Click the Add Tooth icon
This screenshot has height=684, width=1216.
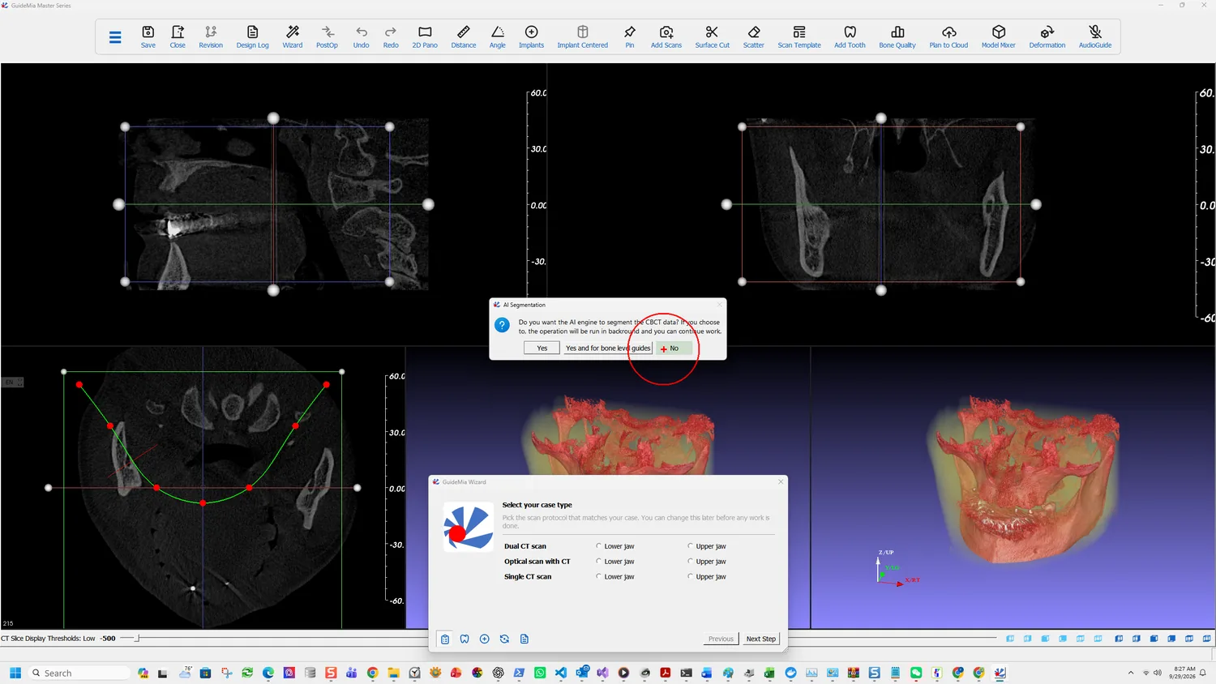click(x=850, y=37)
